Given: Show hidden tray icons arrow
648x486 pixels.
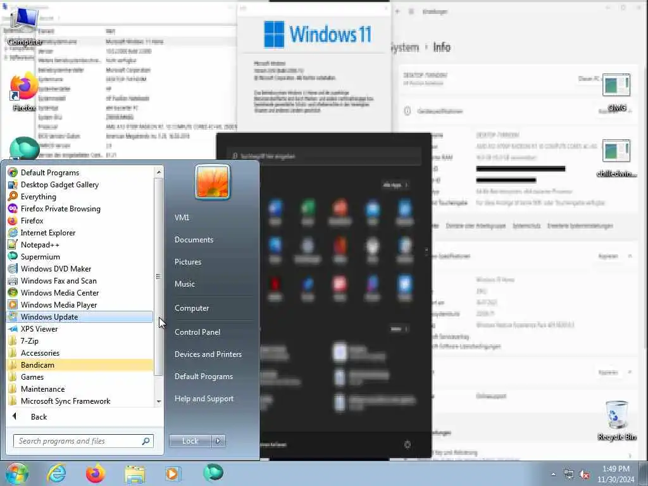Looking at the screenshot, I should 553,475.
